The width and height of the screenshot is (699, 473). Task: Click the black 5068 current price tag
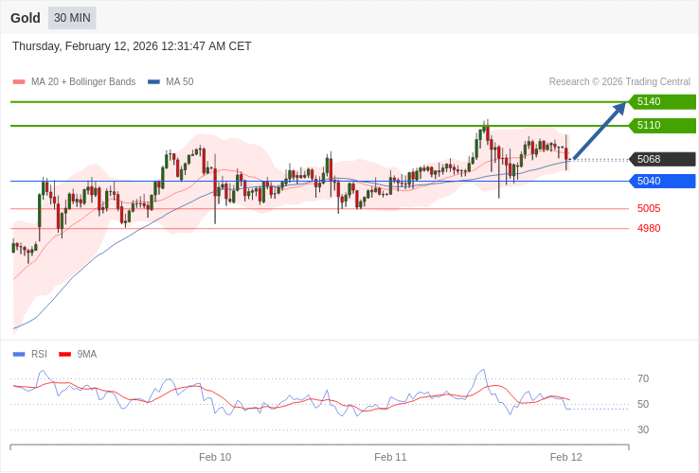662,159
